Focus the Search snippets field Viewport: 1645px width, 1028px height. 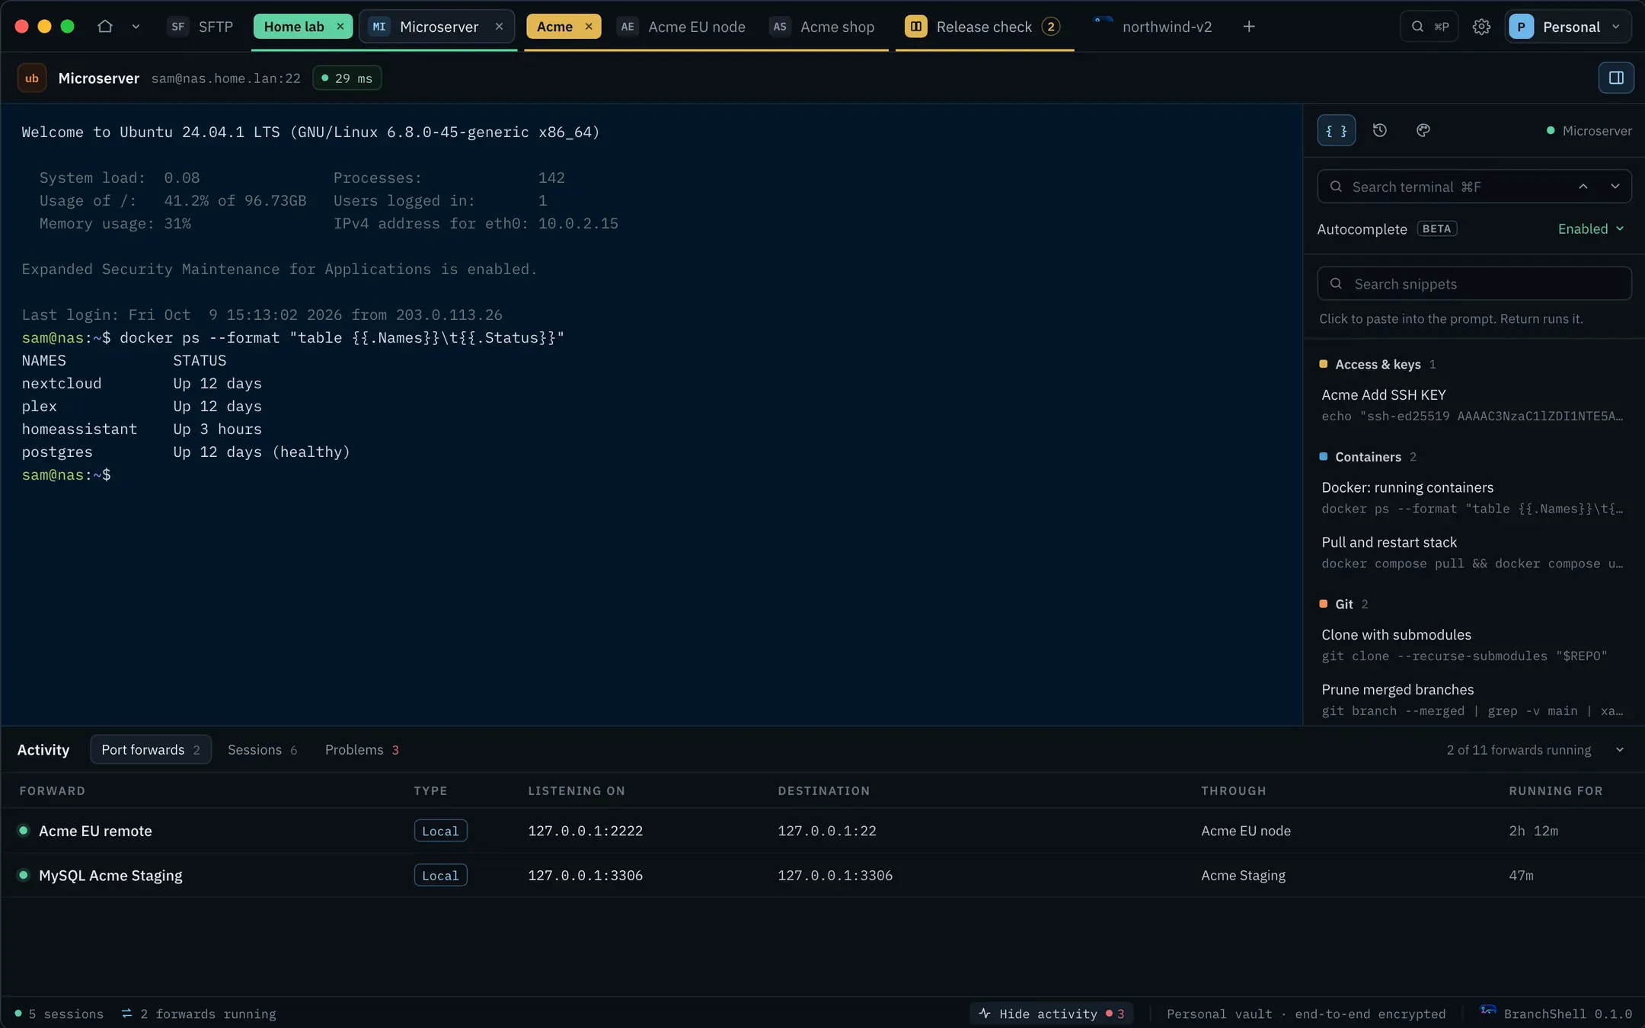(1474, 284)
